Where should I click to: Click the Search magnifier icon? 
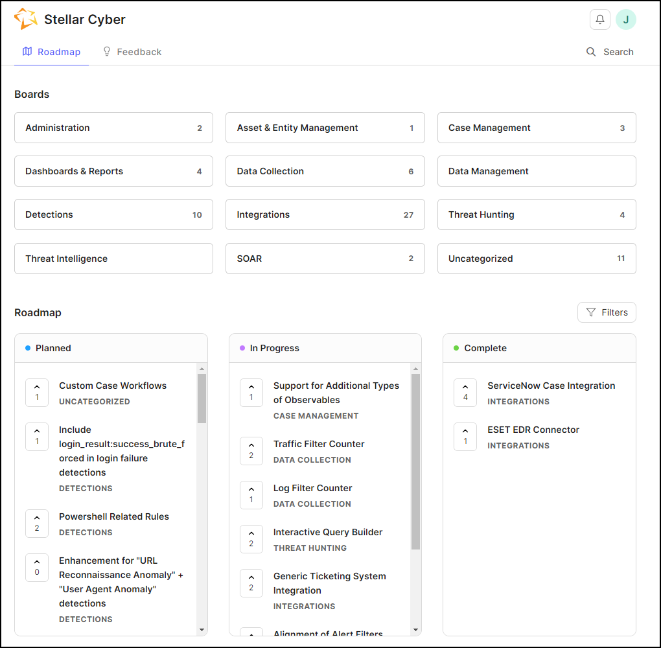point(591,52)
